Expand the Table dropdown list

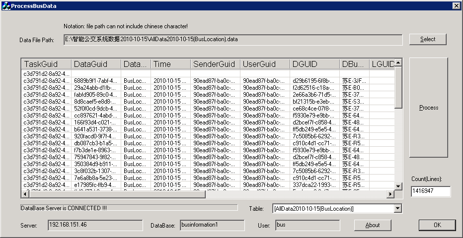click(x=397, y=209)
